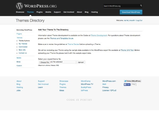Click the Log Out link
Viewport: 159px width, 123px height.
point(139,20)
